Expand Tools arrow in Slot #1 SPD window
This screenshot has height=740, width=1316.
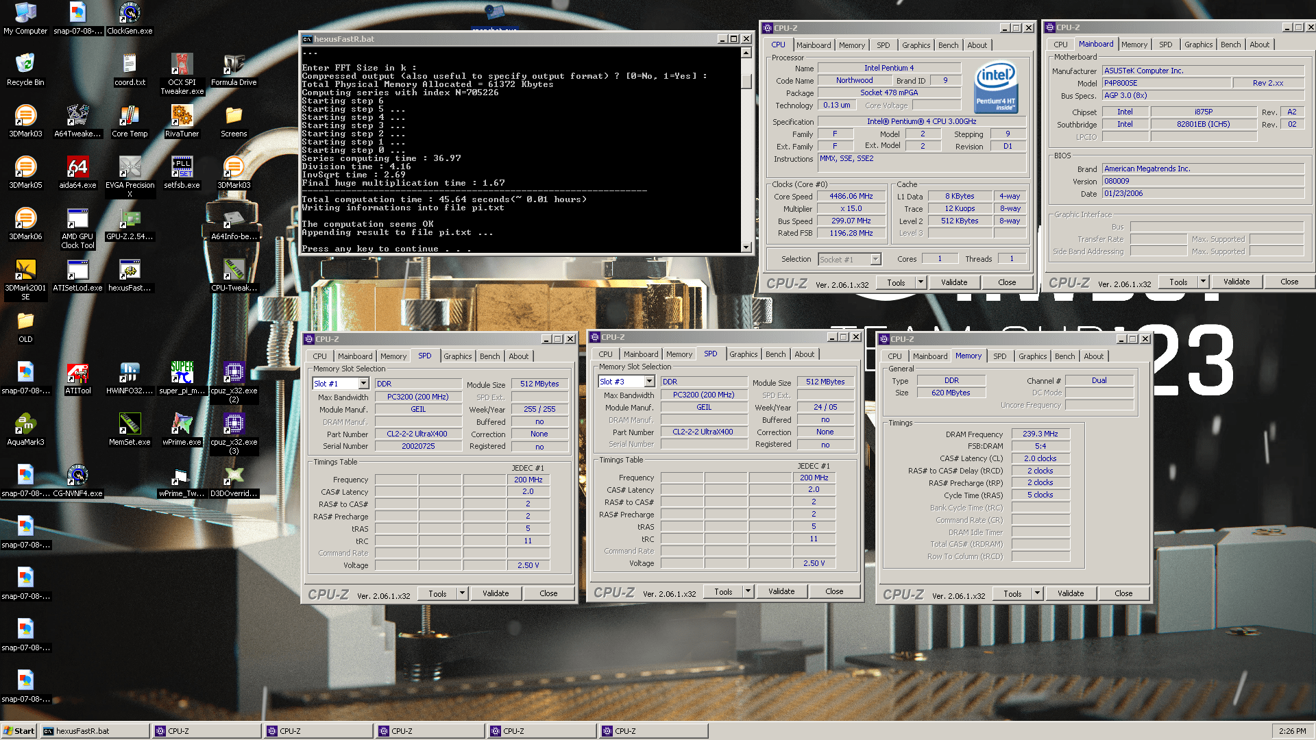click(462, 593)
